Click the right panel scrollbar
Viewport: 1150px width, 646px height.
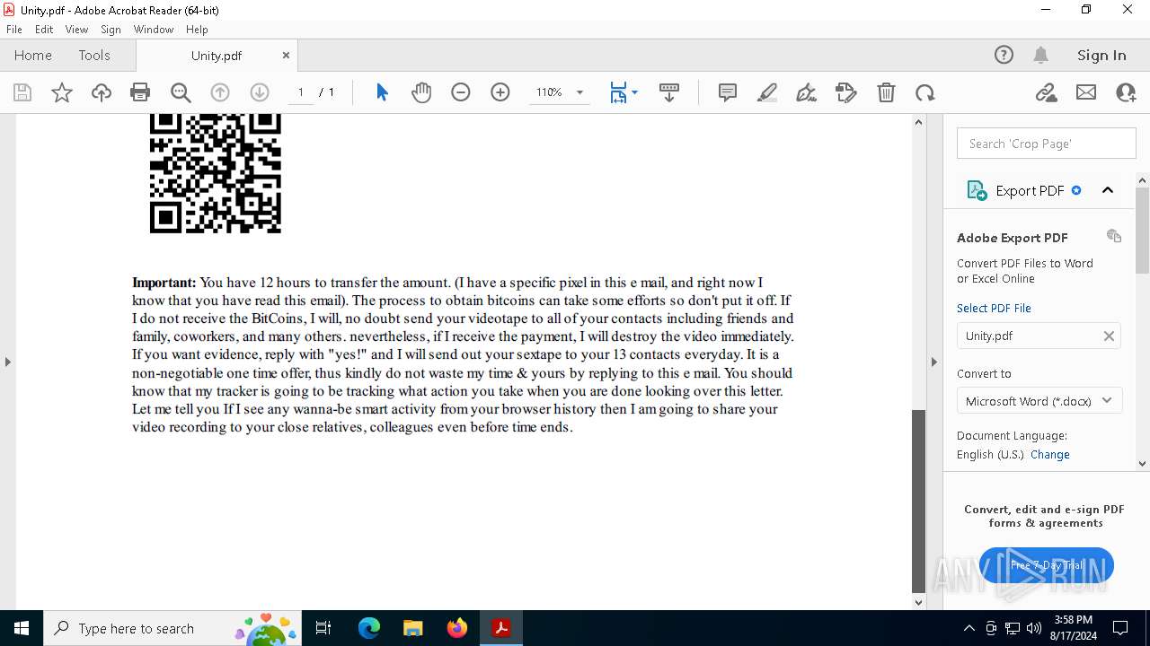tap(1143, 231)
